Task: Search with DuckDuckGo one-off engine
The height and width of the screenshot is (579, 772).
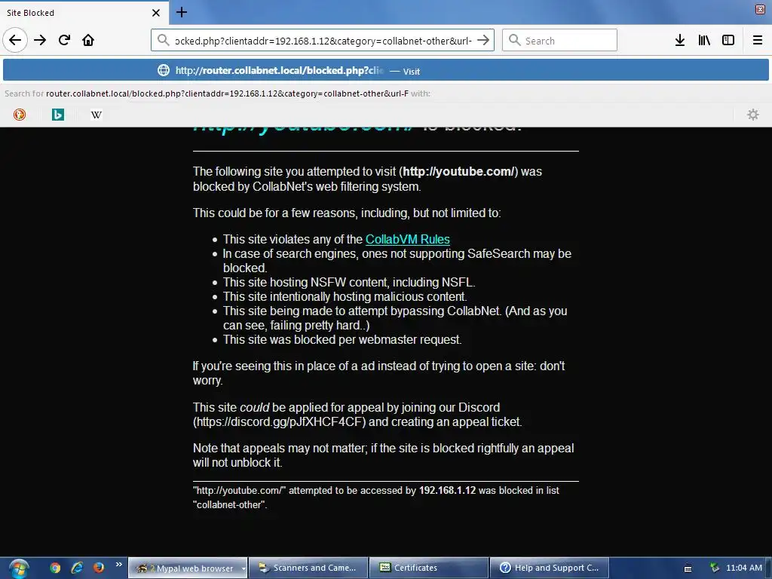Action: coord(20,115)
